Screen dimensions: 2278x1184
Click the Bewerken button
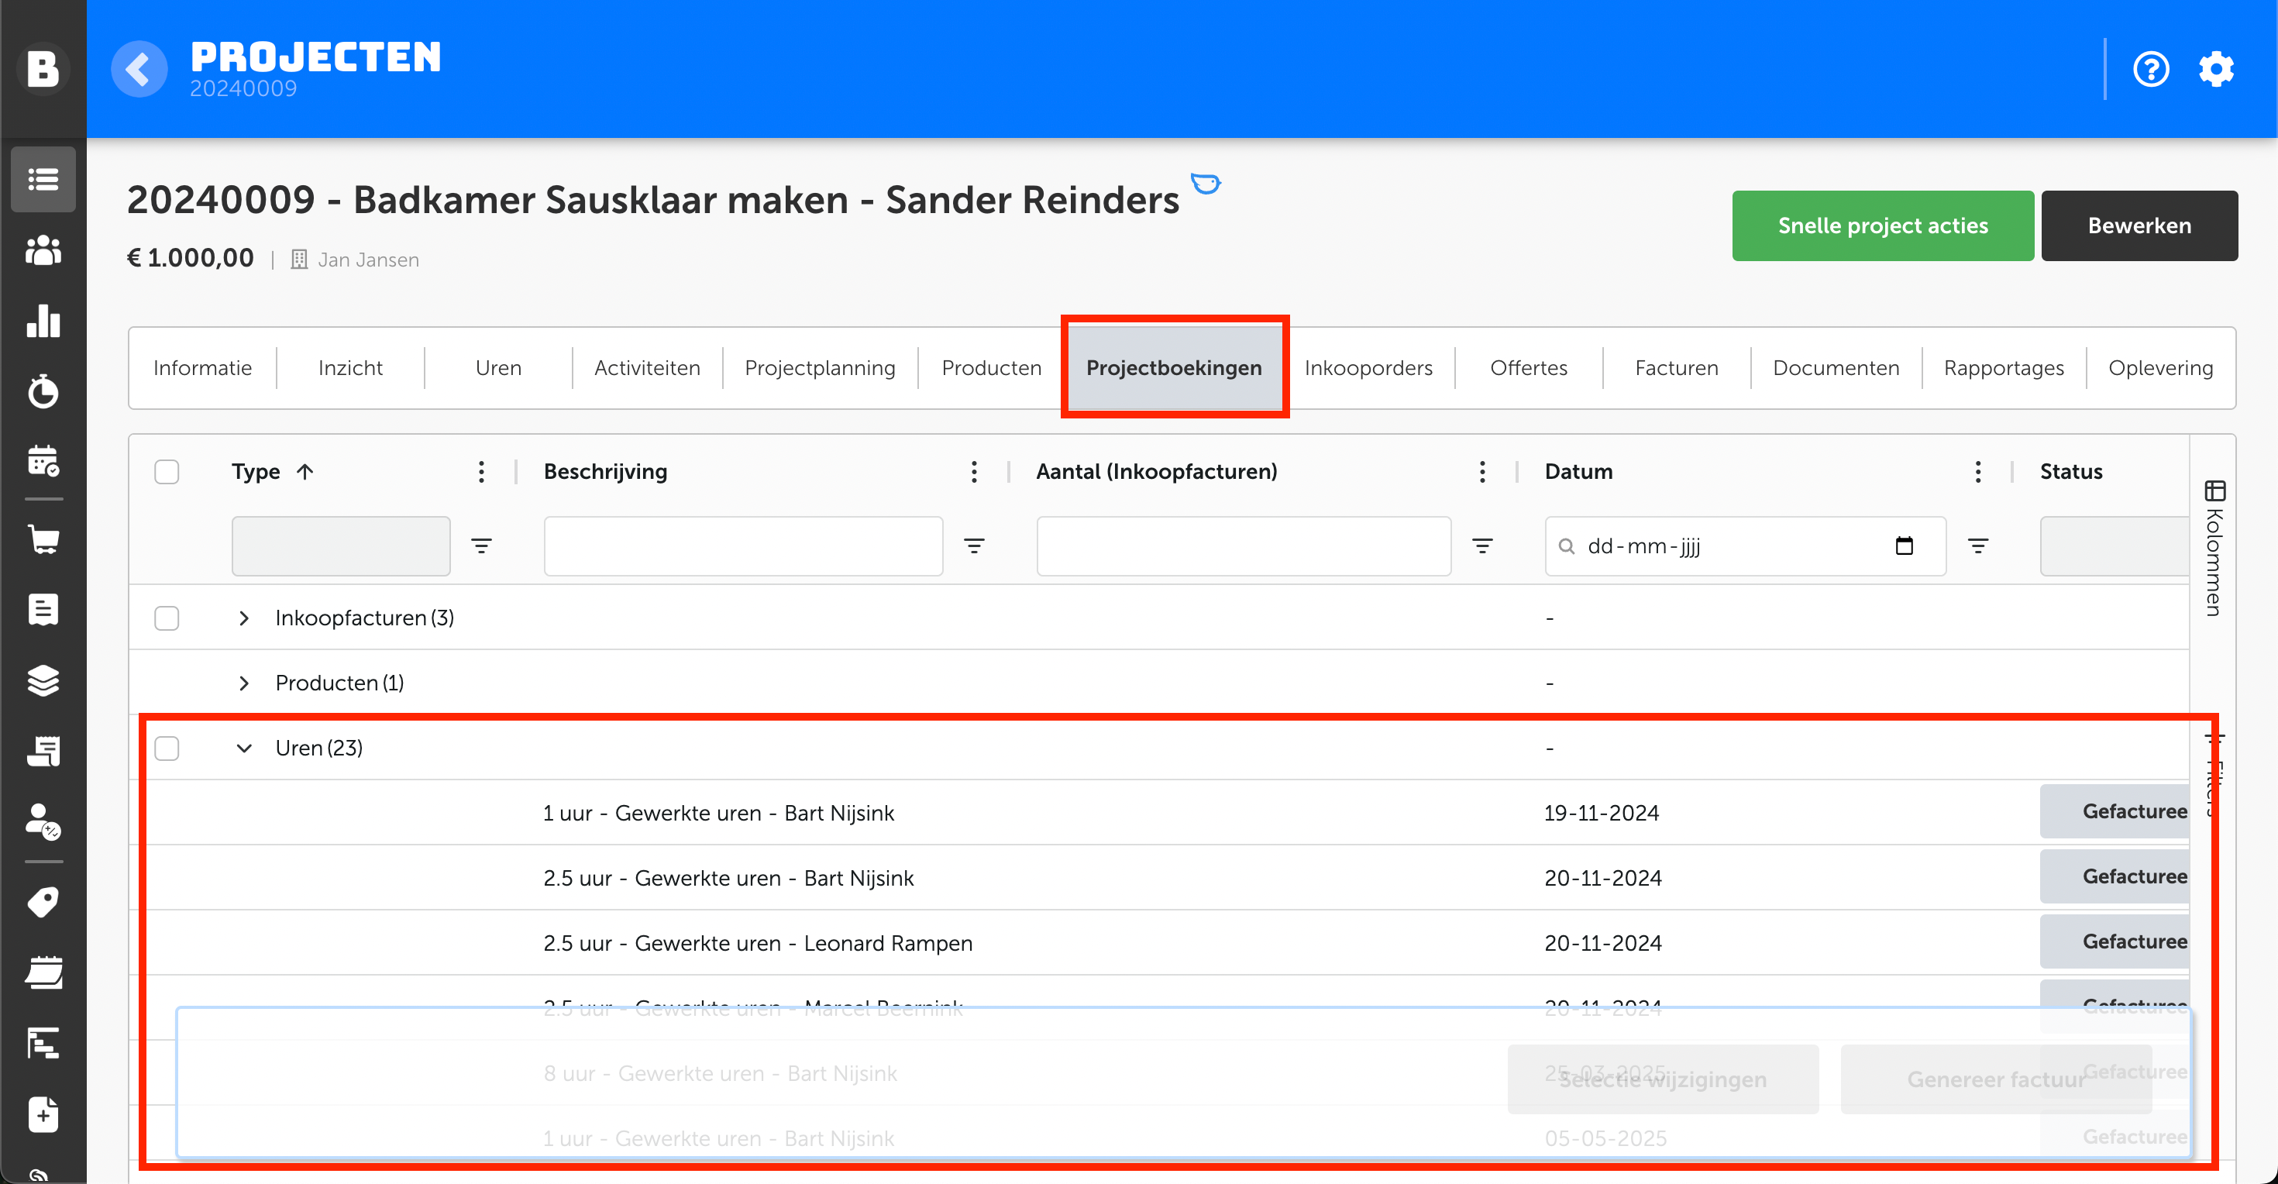pyautogui.click(x=2139, y=225)
